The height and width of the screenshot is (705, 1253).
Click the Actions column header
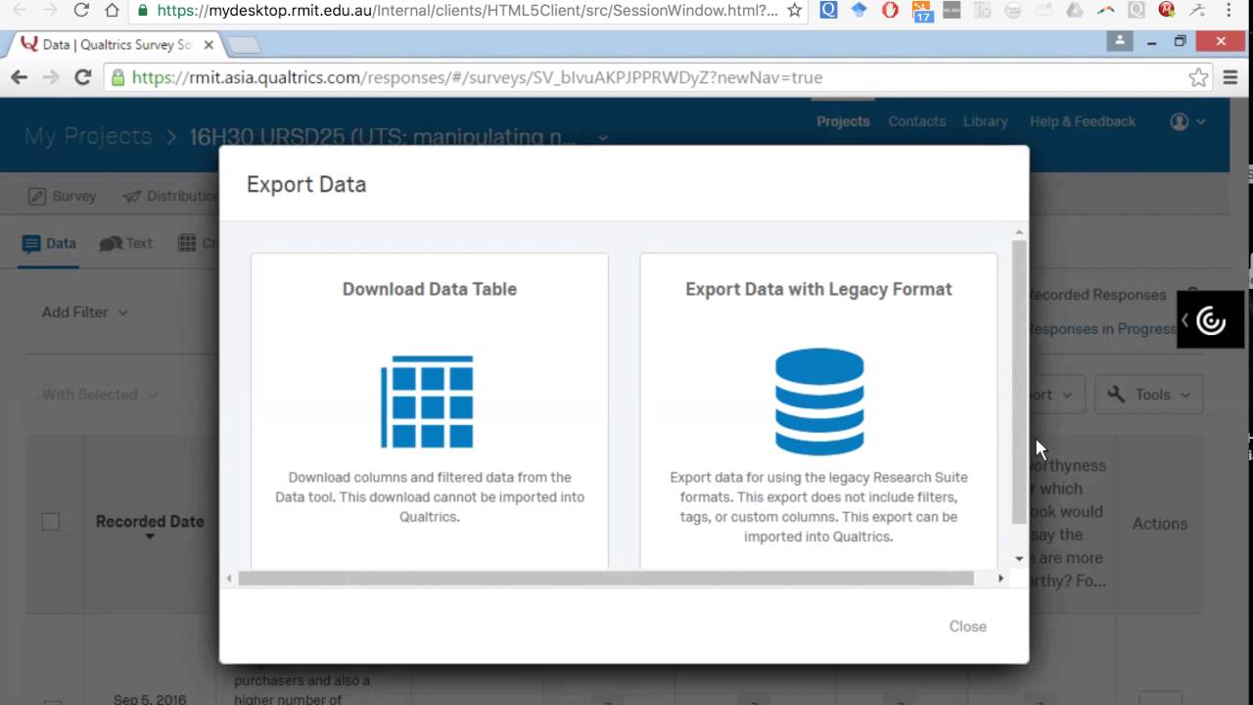[1160, 524]
